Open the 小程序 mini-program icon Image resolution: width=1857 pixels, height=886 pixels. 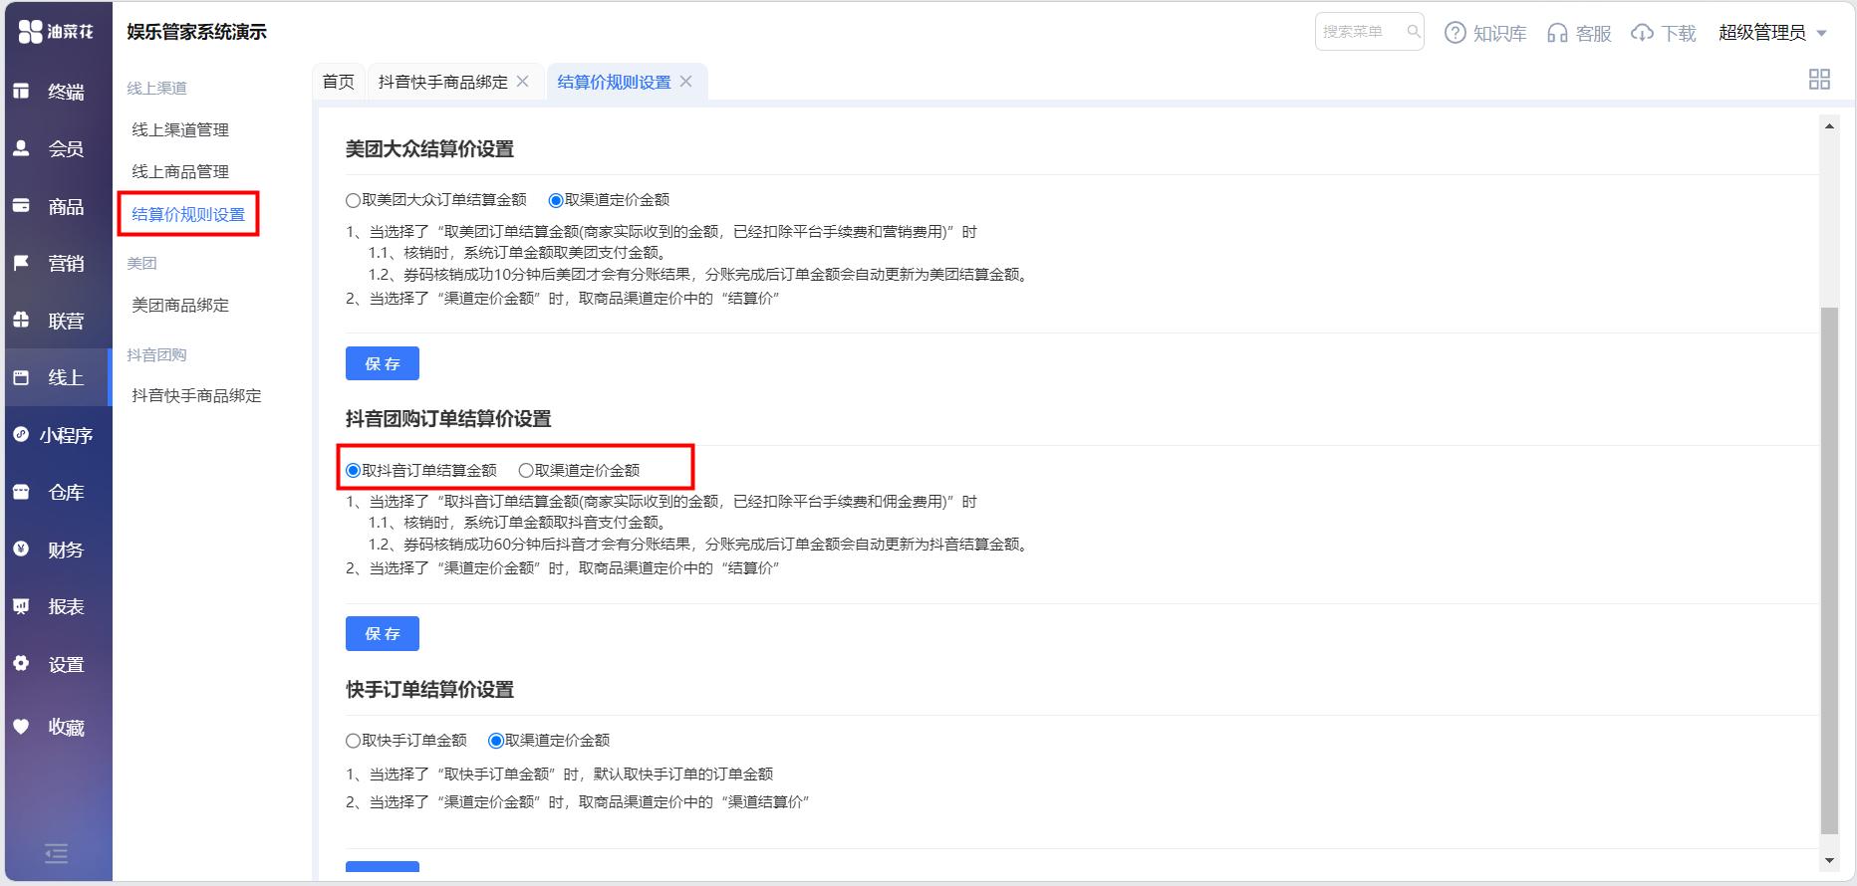pos(21,435)
